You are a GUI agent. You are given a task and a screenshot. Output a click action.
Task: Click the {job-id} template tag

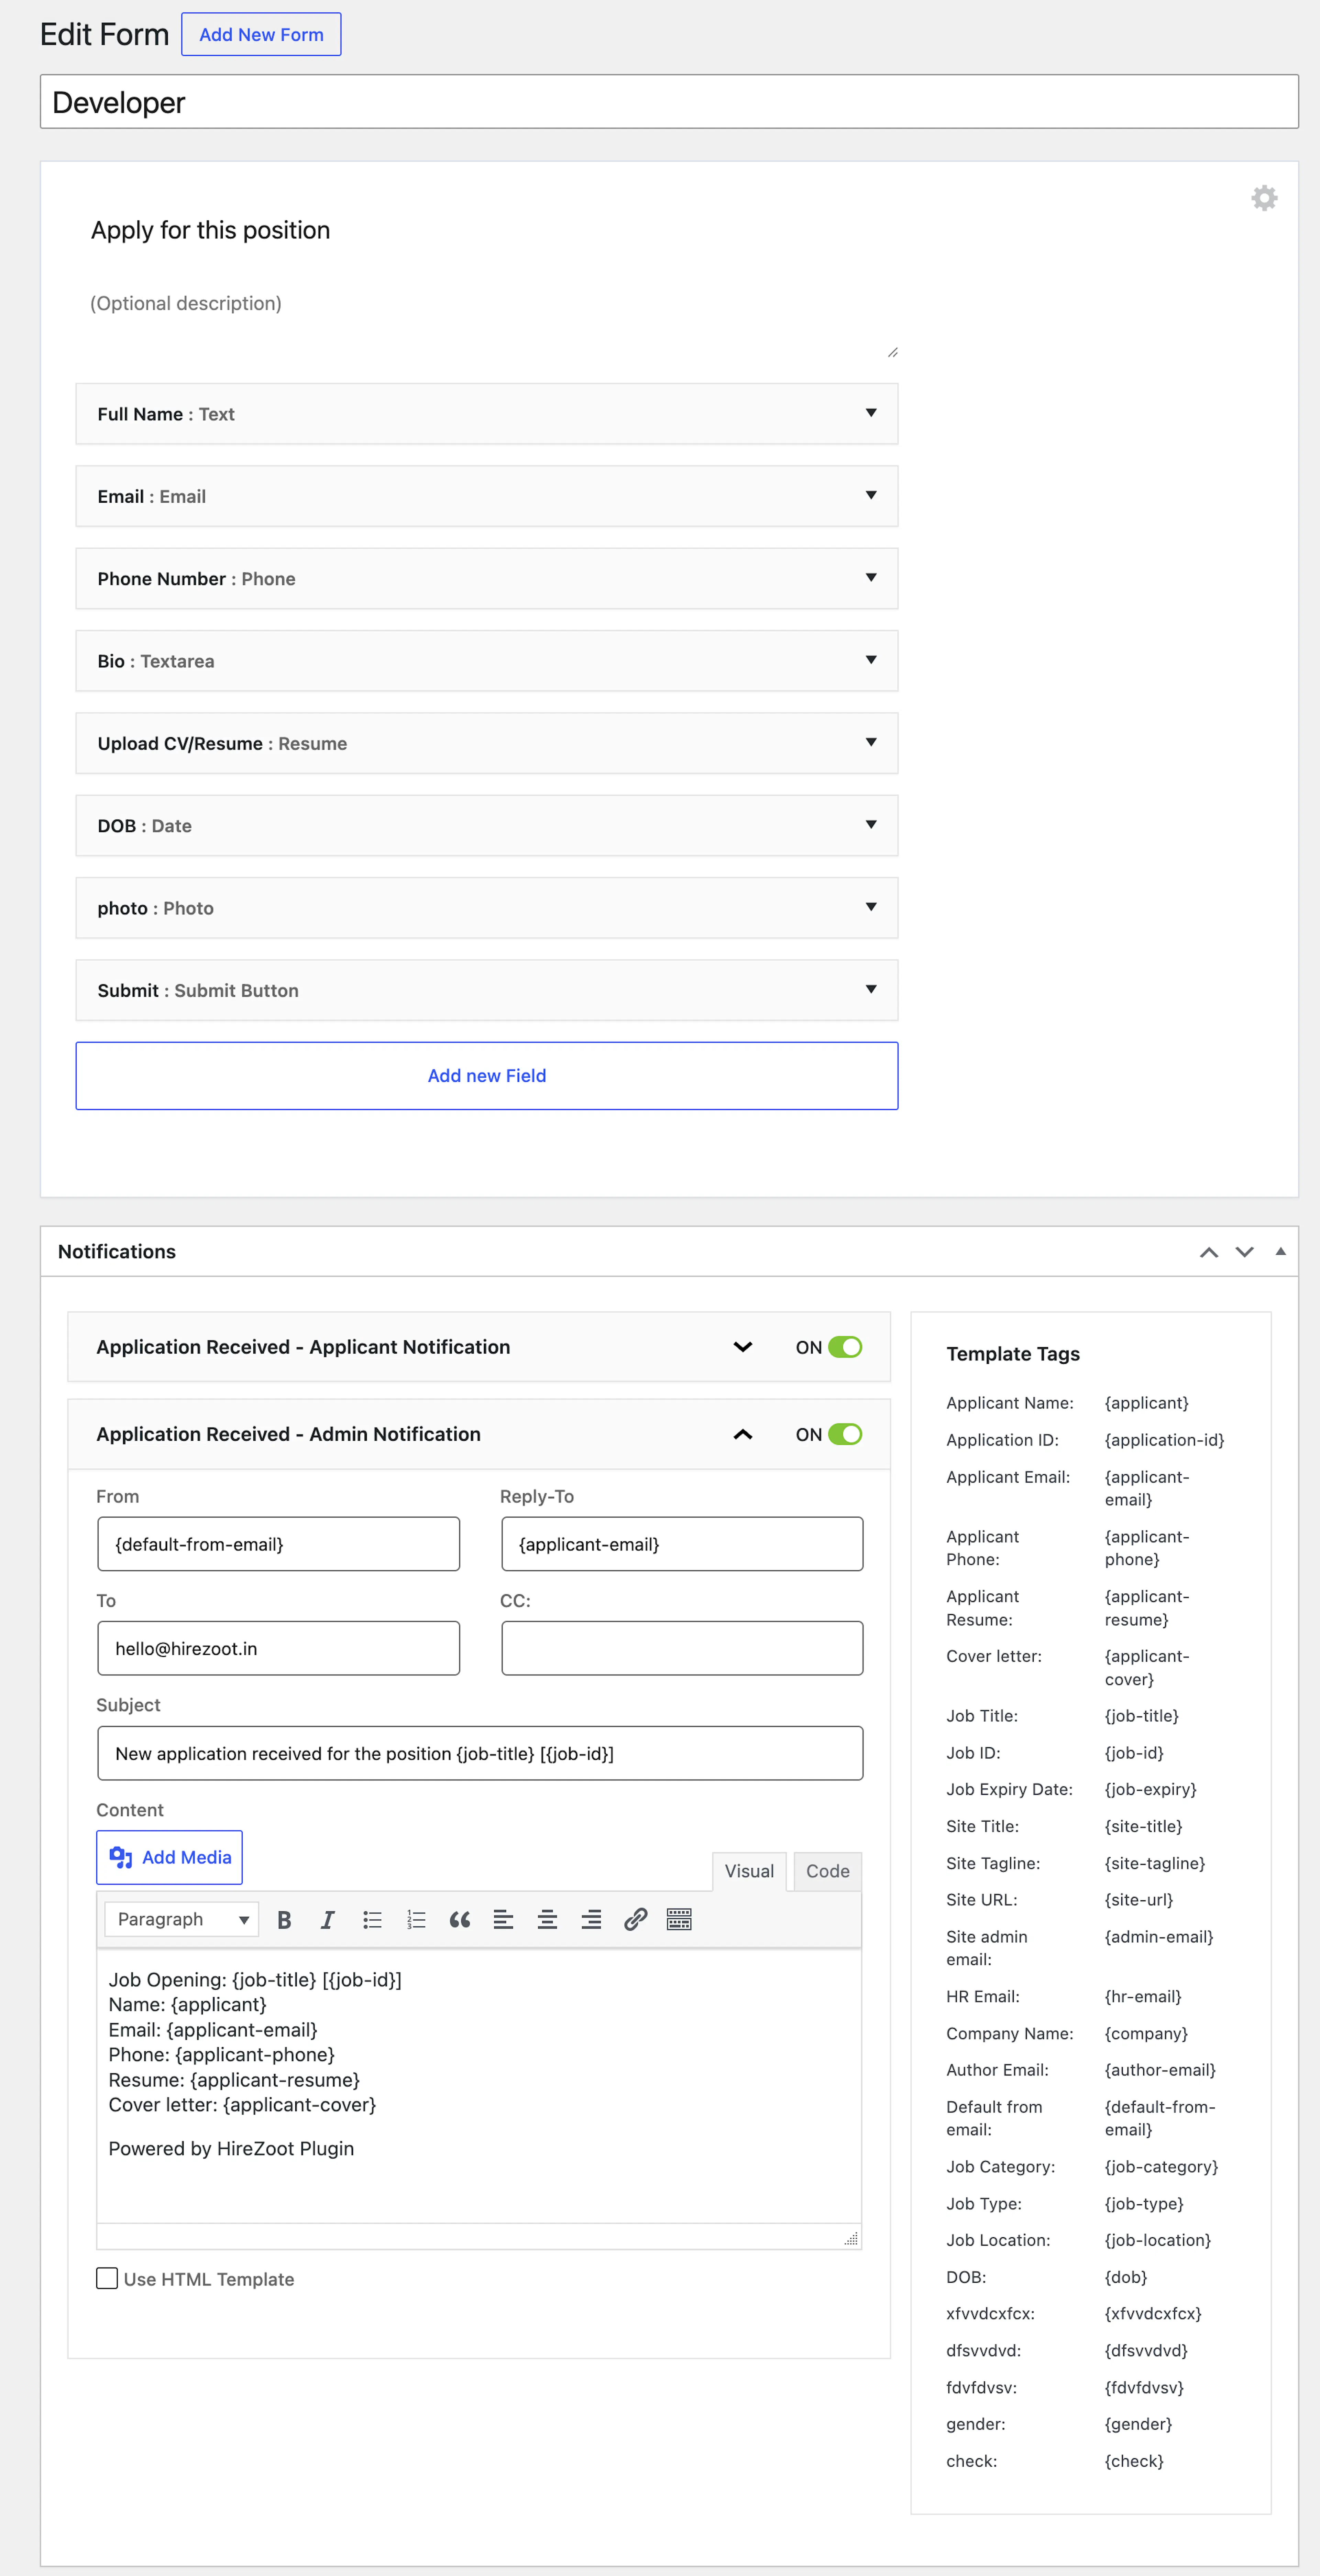1134,1753
